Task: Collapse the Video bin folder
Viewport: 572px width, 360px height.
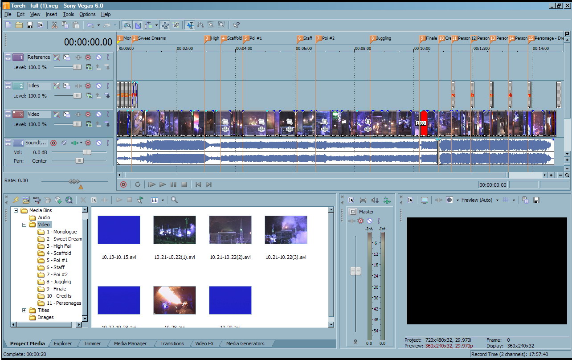Action: pyautogui.click(x=25, y=225)
